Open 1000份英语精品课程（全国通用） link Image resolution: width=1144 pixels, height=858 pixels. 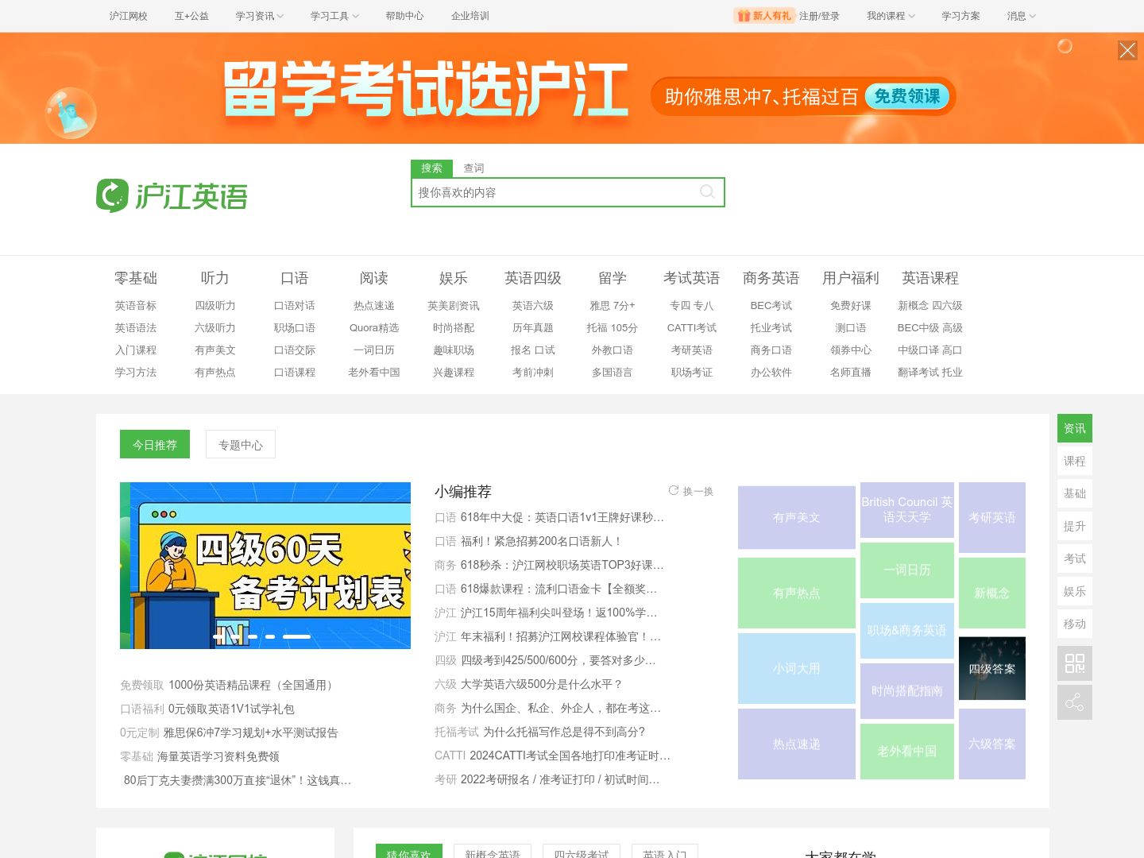point(253,685)
